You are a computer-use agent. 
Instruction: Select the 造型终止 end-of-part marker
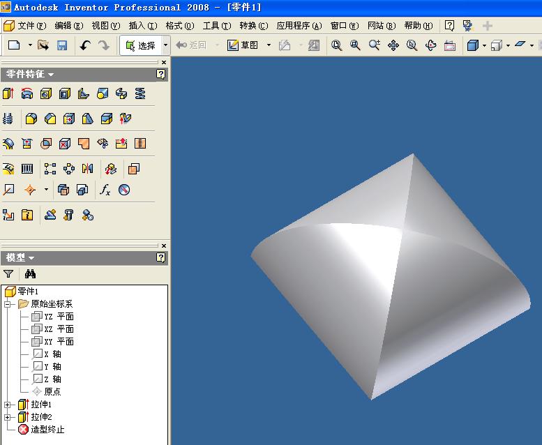41,430
